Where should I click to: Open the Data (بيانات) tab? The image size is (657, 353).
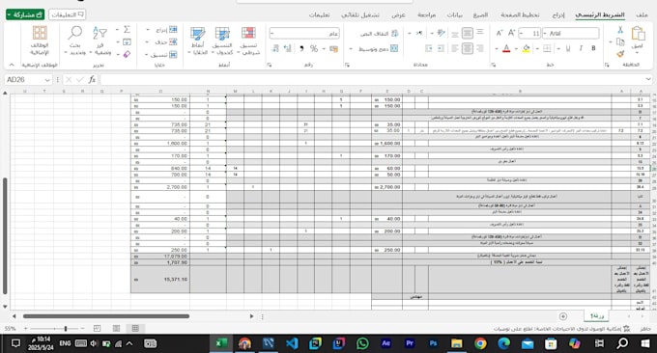coord(455,14)
